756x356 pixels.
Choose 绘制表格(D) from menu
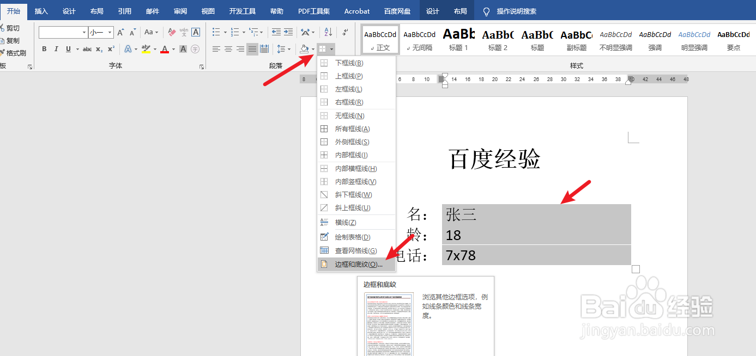[x=356, y=237]
